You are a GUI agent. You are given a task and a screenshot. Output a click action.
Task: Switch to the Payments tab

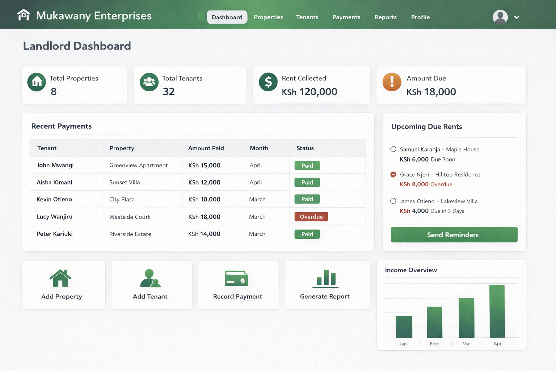[346, 17]
